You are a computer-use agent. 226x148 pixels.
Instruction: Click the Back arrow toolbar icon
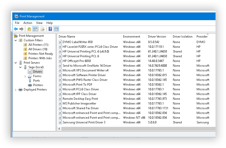(x=16, y=29)
